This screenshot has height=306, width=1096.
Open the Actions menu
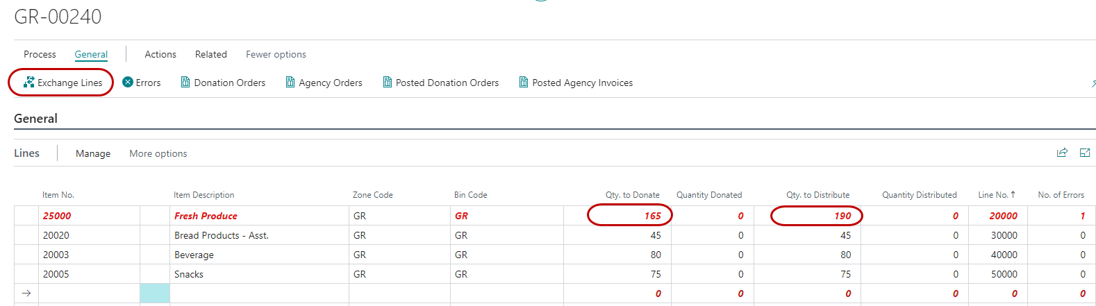[x=160, y=54]
